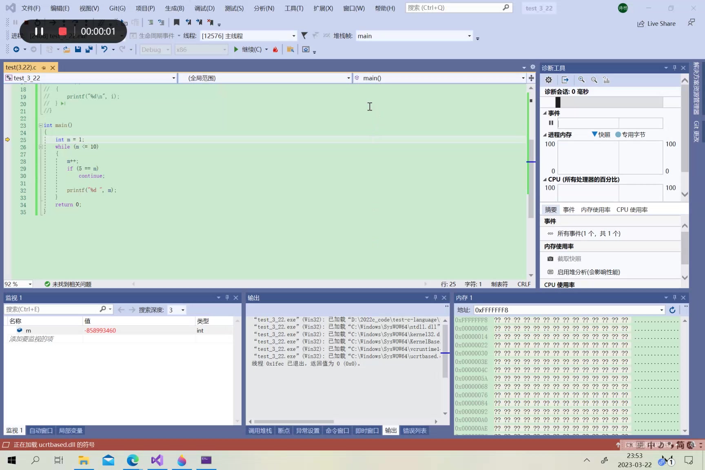Open Microsoft Edge from the taskbar
Screen dimensions: 705x470
pyautogui.click(x=133, y=460)
